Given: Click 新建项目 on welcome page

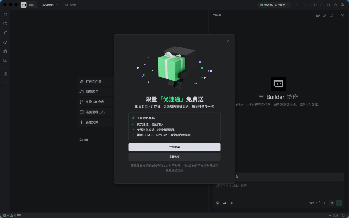Looking at the screenshot, I should (96, 92).
